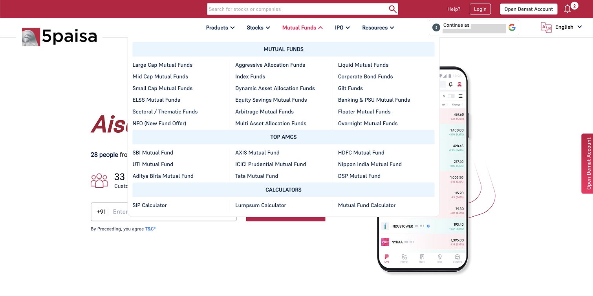Select Index Funds
The width and height of the screenshot is (593, 296).
pos(250,77)
